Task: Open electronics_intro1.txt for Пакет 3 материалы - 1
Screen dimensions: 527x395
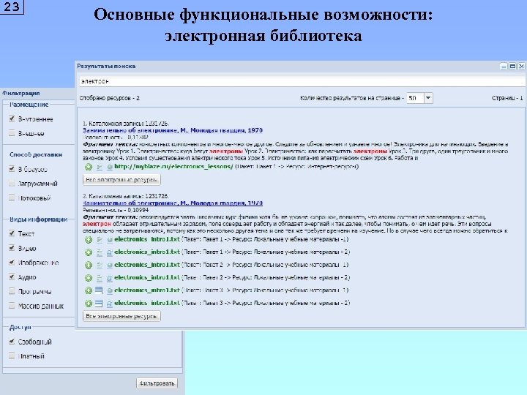Action: pos(147,290)
